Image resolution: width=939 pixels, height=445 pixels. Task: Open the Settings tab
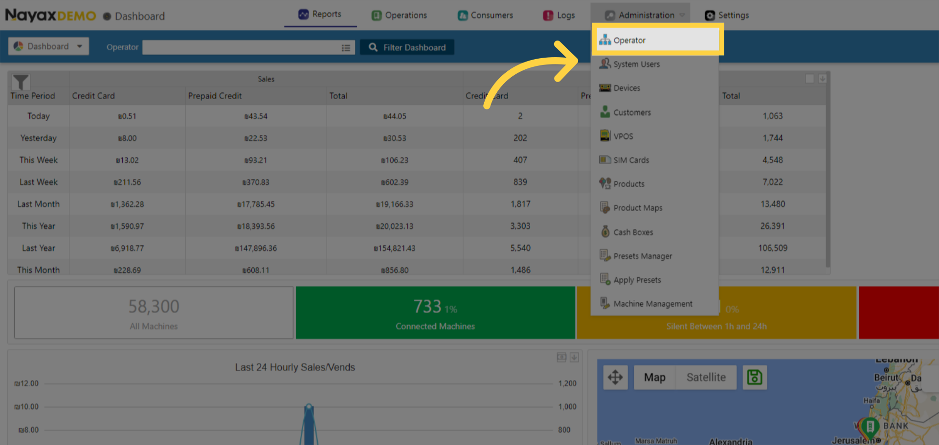click(x=727, y=15)
